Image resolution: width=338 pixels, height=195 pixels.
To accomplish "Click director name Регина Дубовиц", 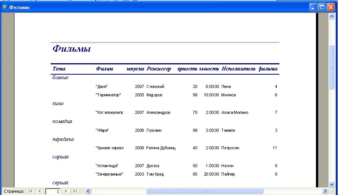I will pyautogui.click(x=161, y=148).
